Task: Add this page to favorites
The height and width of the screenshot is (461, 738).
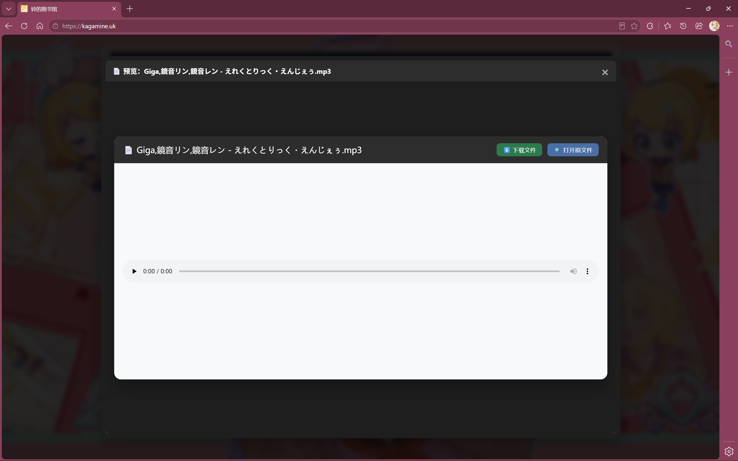Action: click(x=634, y=26)
